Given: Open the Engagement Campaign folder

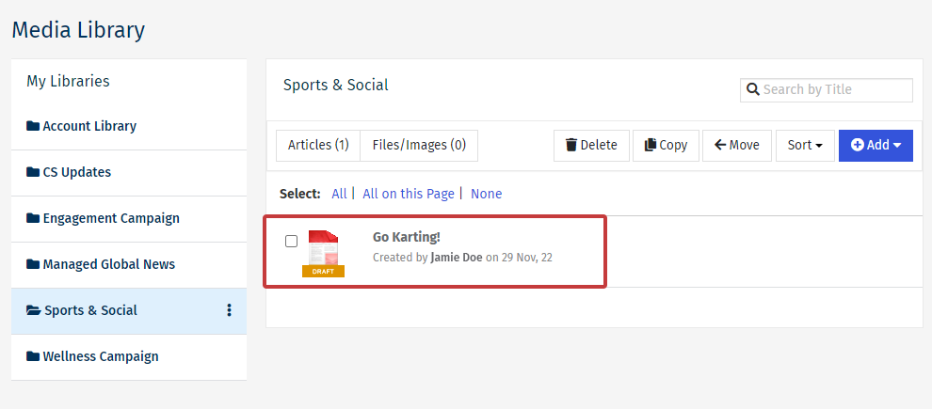Looking at the screenshot, I should coord(110,218).
